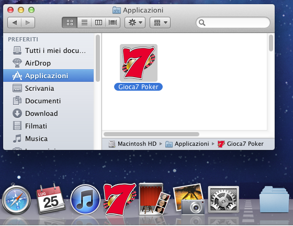Select Applicazioni in the sidebar
Image resolution: width=293 pixels, height=226 pixels.
(49, 76)
